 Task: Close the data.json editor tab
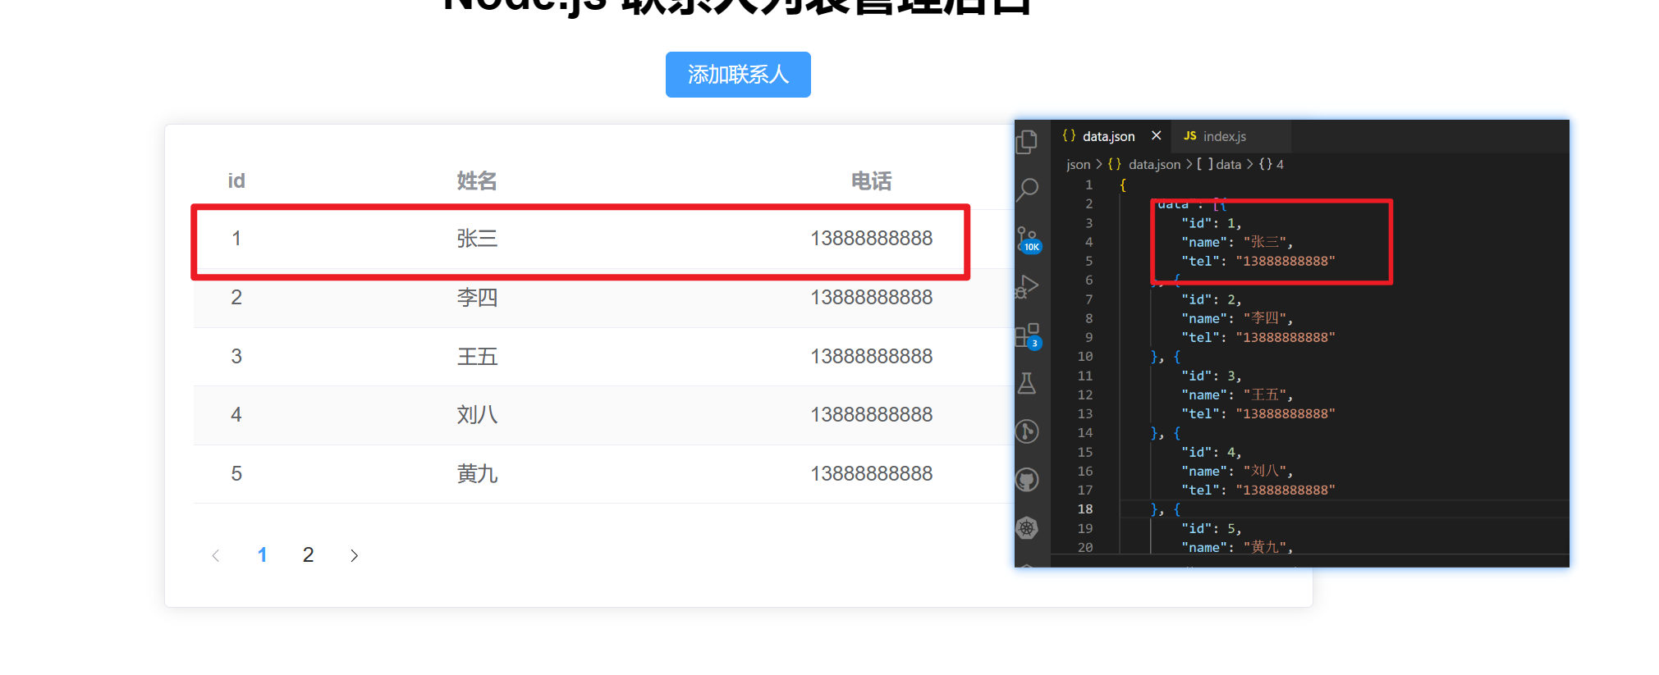(x=1156, y=135)
